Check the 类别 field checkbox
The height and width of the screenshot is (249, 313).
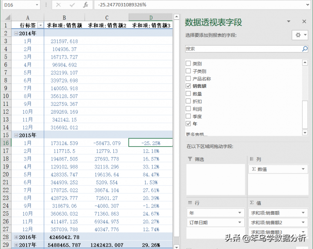(x=188, y=63)
